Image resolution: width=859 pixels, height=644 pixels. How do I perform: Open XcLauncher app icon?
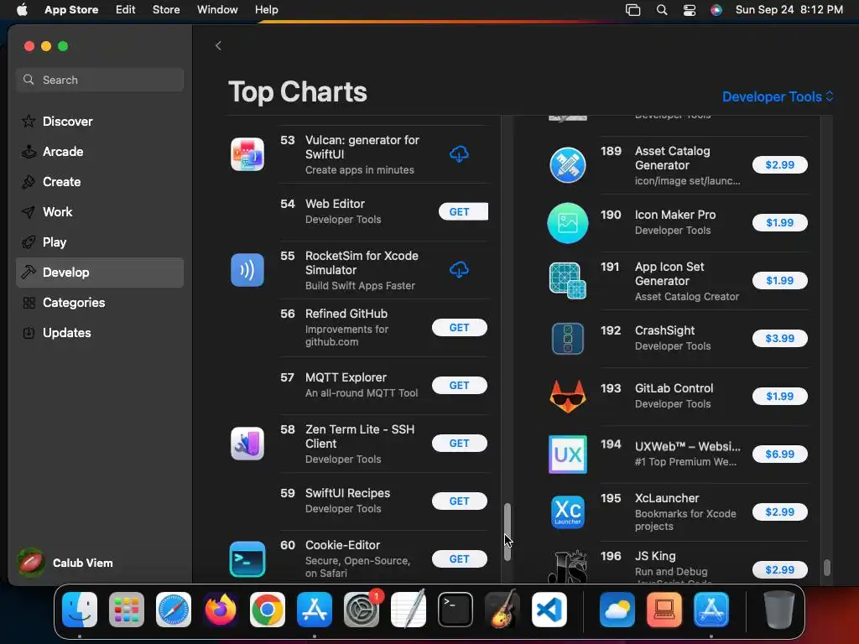point(568,512)
